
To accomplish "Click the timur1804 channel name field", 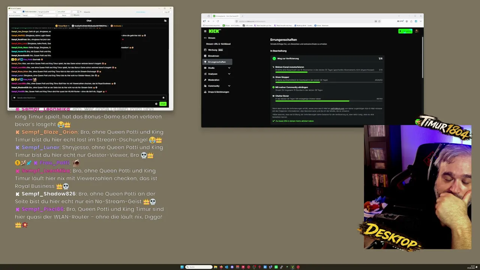I will click(64, 12).
